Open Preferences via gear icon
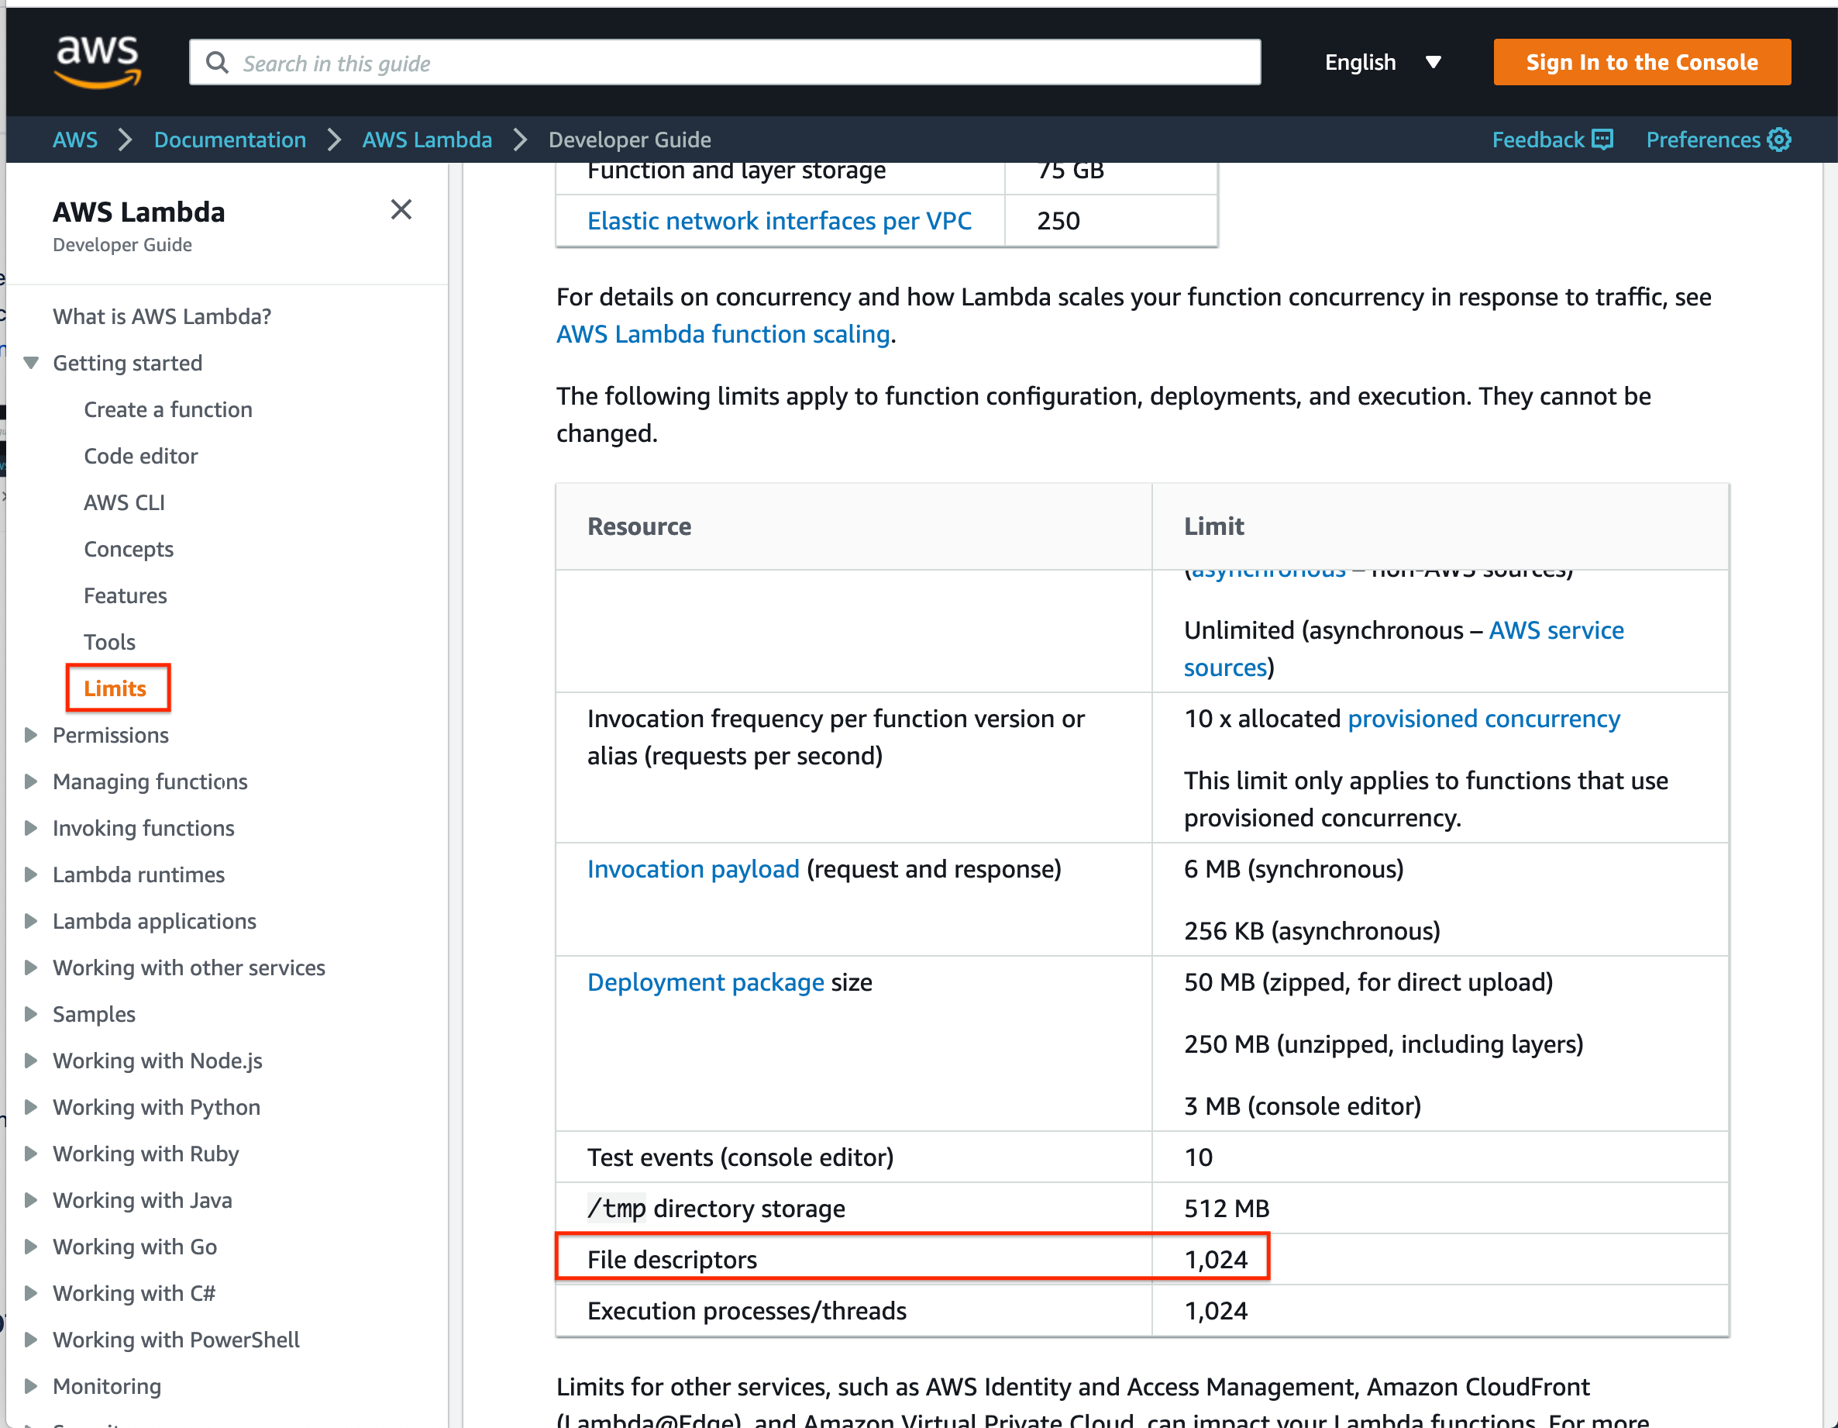 [1779, 140]
